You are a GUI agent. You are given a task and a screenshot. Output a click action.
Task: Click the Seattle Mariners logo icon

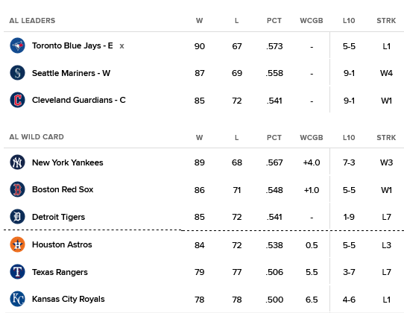click(17, 73)
